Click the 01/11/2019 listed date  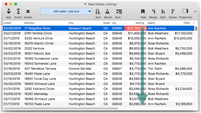point(11,38)
